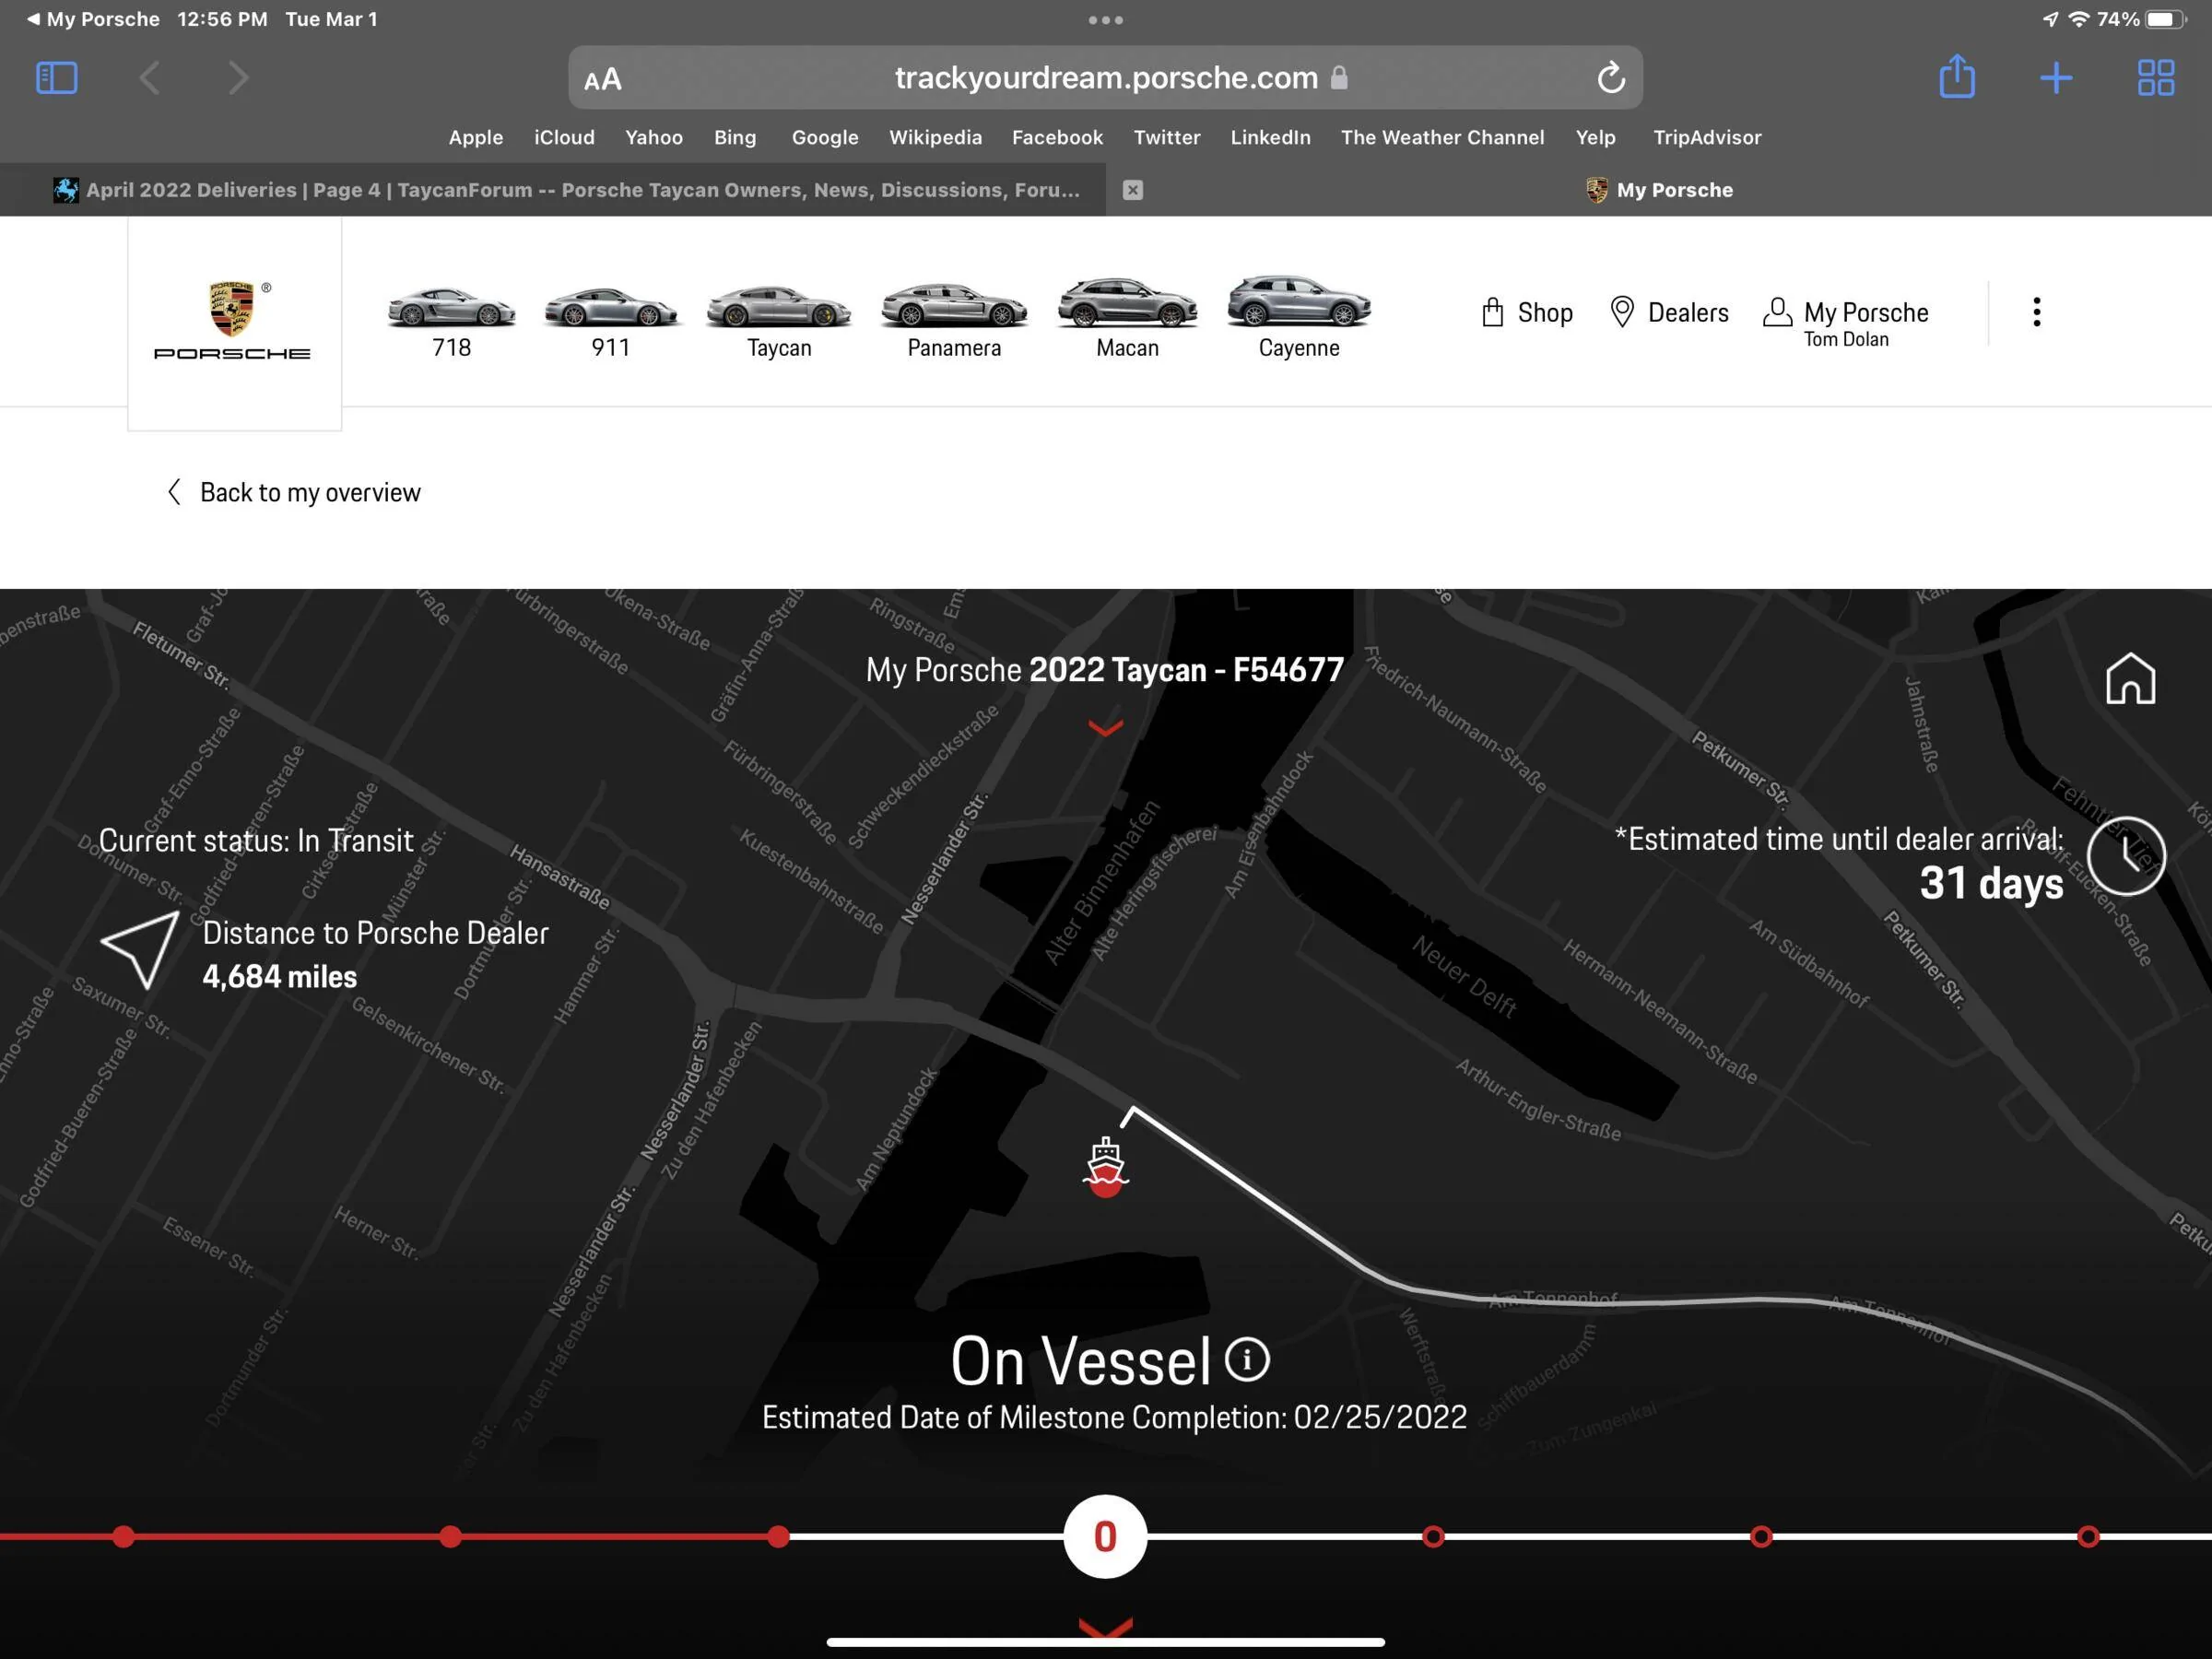Click the info icon next to On Vessel
Screen dimensions: 2212x1659
(x=1247, y=1360)
